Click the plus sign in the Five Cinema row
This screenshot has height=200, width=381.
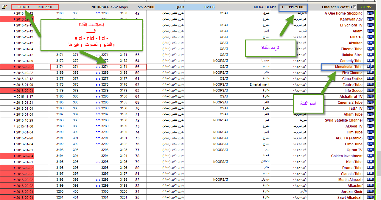point(14,73)
